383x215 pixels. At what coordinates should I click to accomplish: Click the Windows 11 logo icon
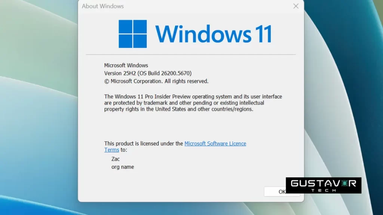pos(133,34)
